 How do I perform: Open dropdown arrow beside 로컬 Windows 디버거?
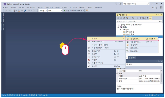83,11
